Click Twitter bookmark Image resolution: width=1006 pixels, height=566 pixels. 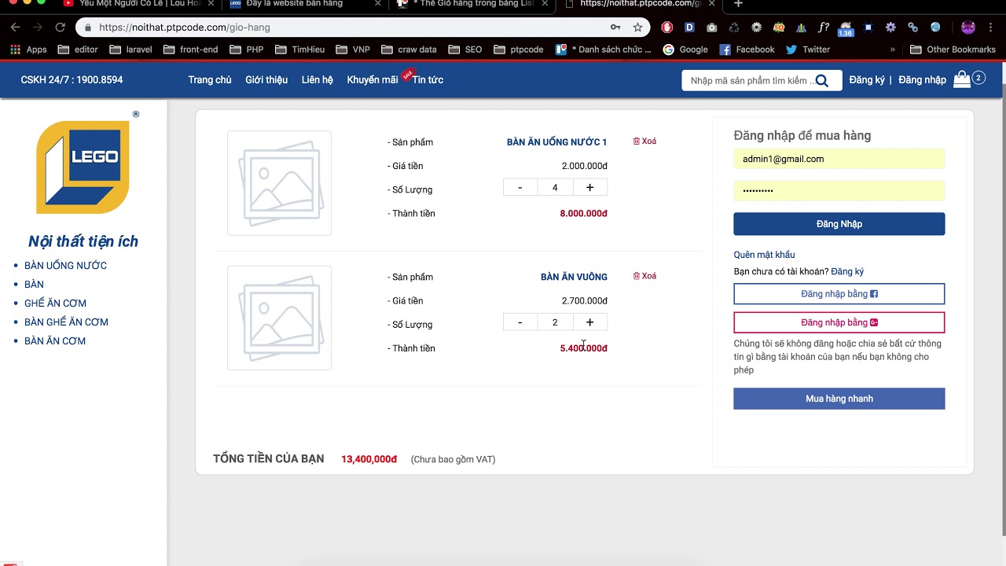[808, 50]
